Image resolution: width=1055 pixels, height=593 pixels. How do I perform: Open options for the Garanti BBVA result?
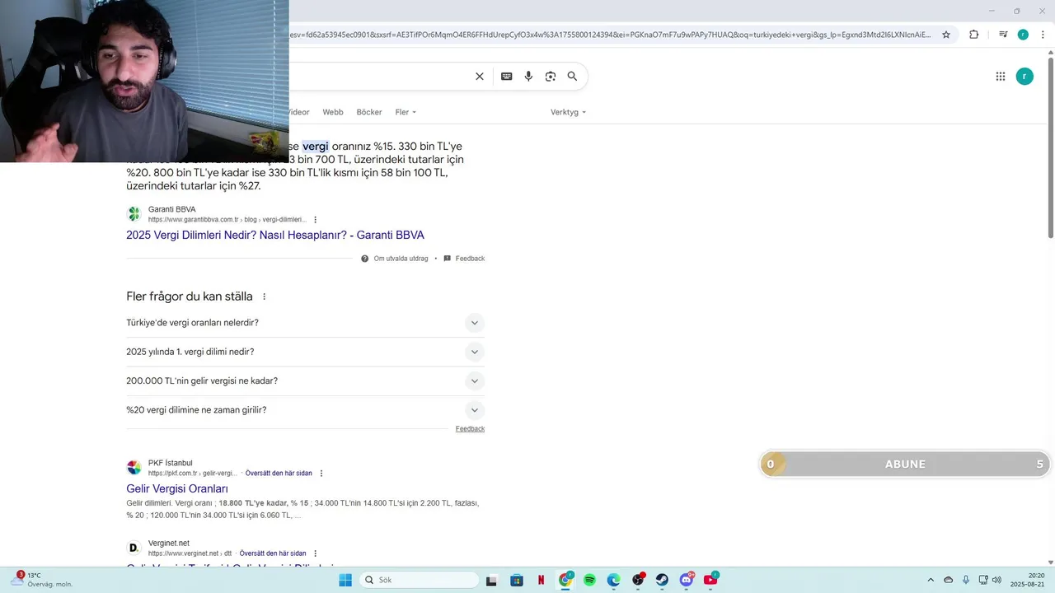tap(315, 220)
